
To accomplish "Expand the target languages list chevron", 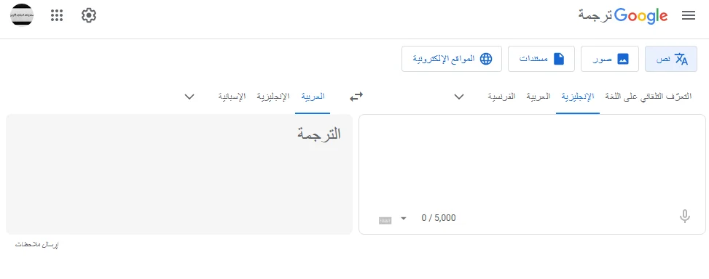I will click(x=190, y=97).
